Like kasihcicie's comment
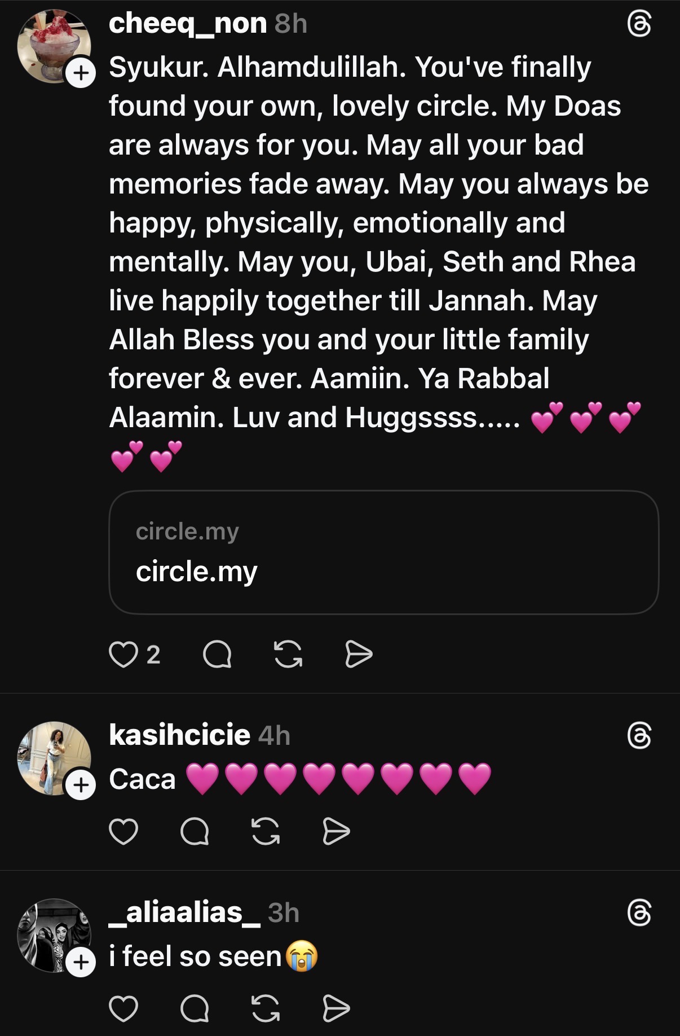Viewport: 680px width, 1036px height. 123,832
